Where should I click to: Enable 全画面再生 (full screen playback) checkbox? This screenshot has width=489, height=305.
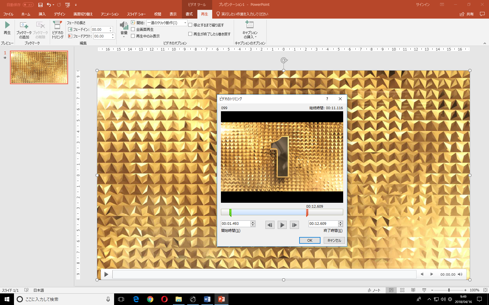(133, 29)
